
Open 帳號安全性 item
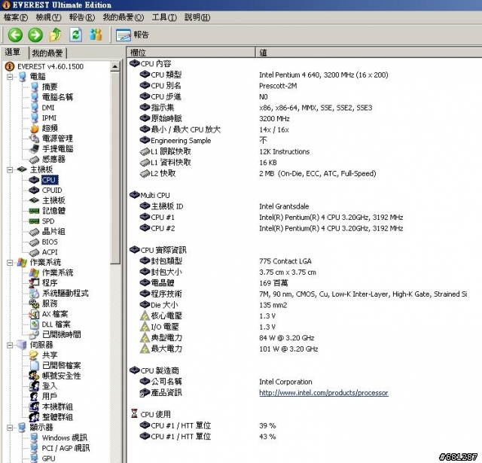point(62,376)
